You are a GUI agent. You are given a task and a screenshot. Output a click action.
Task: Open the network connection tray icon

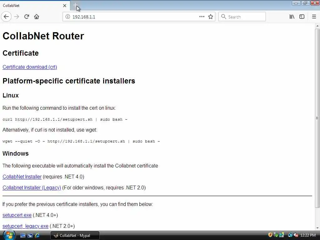pos(290,235)
